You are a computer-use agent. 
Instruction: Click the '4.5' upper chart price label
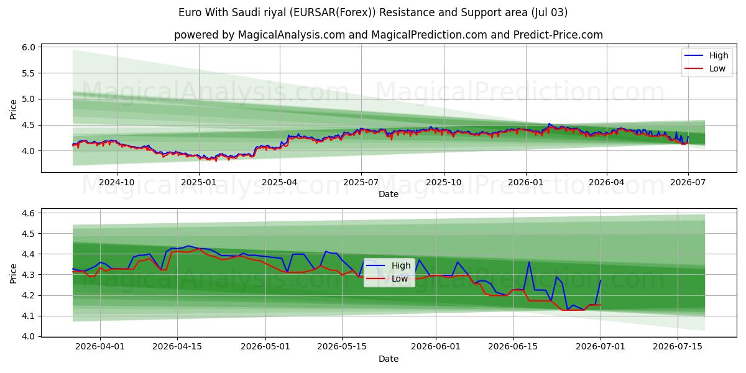(x=30, y=125)
